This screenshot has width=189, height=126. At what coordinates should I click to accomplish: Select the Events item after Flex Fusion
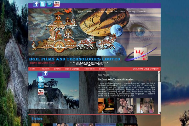click(x=102, y=69)
